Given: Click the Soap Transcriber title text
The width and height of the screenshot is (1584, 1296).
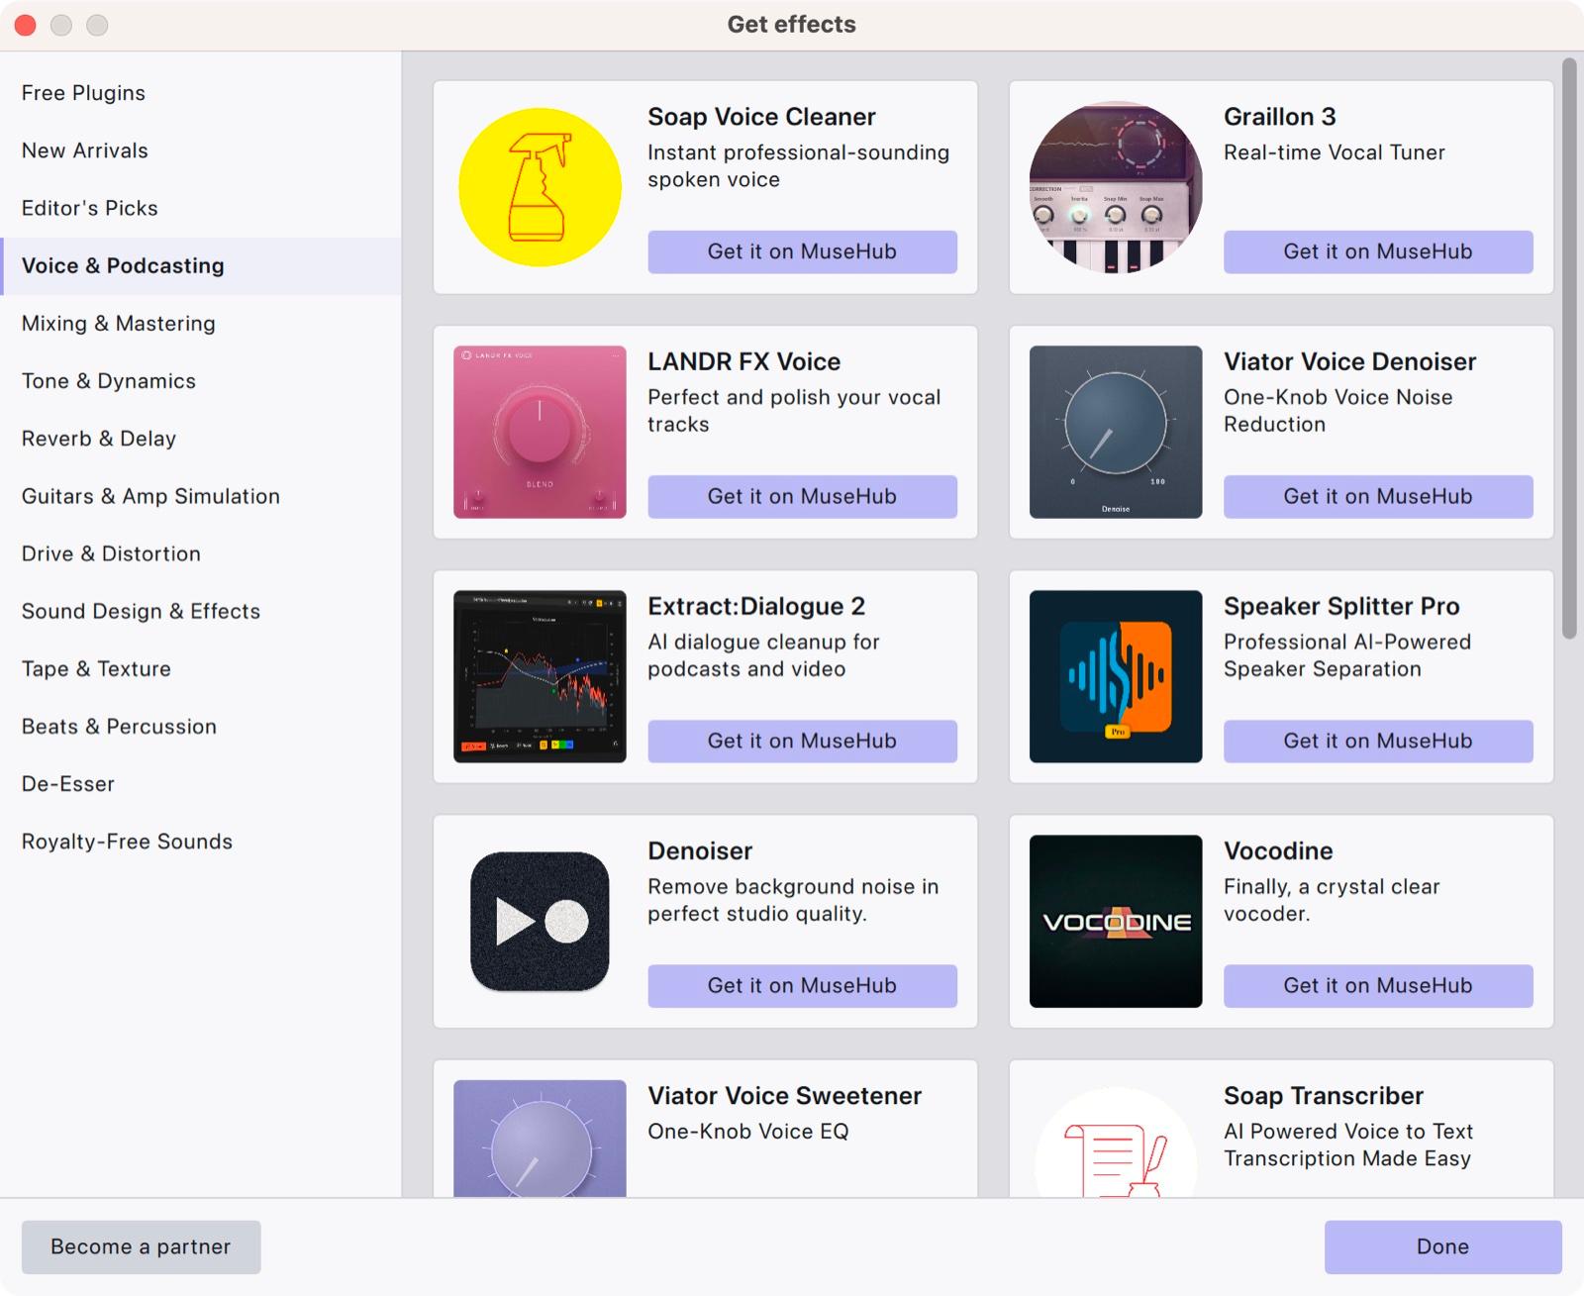Looking at the screenshot, I should click(x=1324, y=1096).
